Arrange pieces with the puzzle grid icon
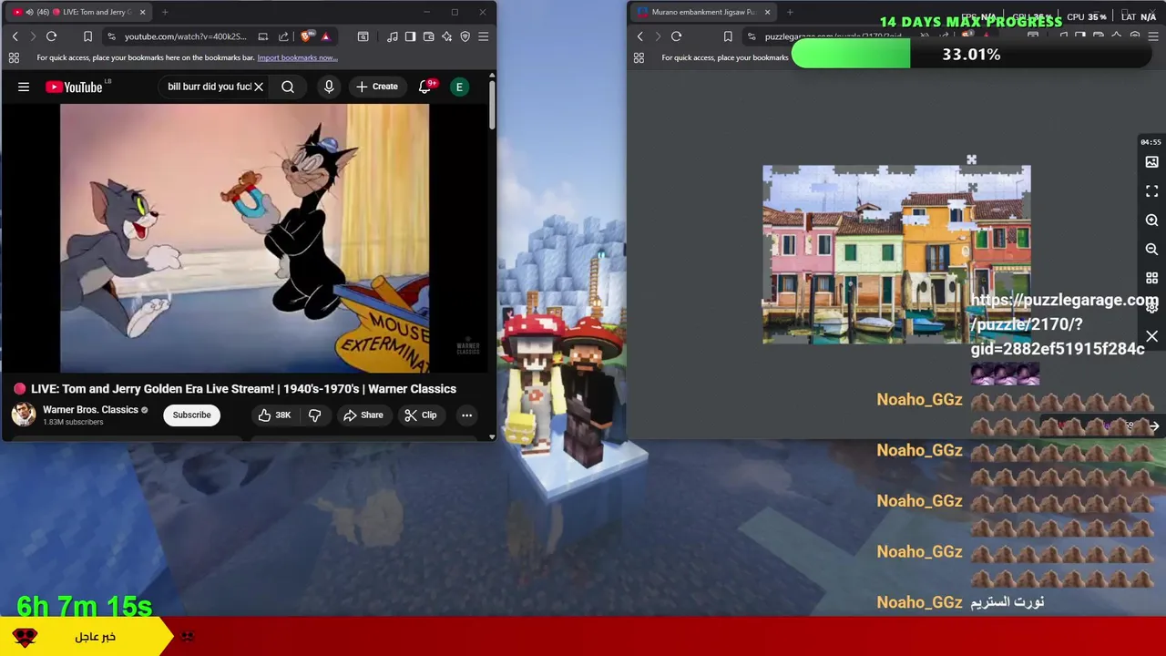The width and height of the screenshot is (1166, 656). click(x=1151, y=278)
